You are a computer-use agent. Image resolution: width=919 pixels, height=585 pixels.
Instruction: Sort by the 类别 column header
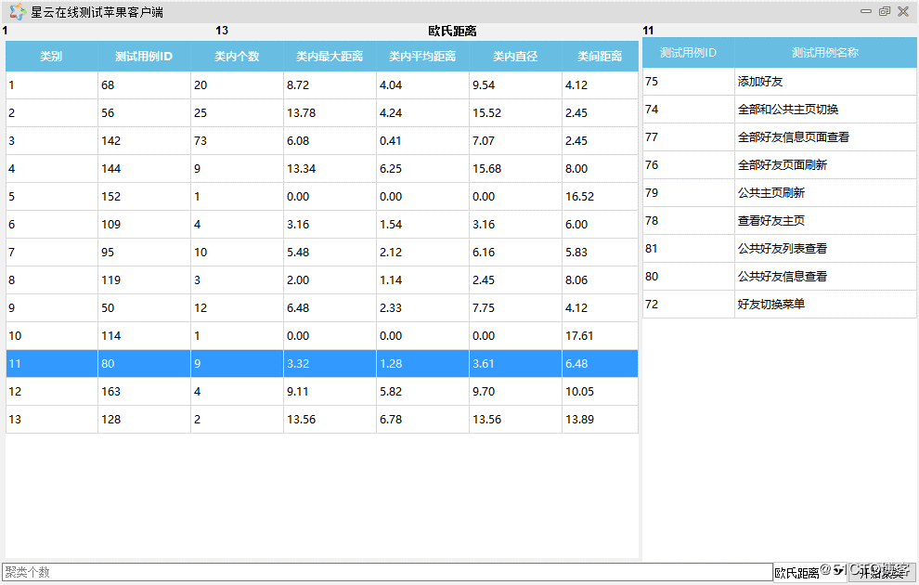click(x=52, y=57)
